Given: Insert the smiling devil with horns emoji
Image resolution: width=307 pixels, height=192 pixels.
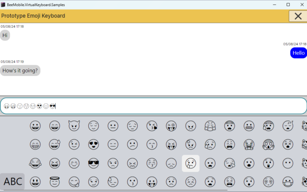Looking at the screenshot, I should pyautogui.click(x=74, y=126).
